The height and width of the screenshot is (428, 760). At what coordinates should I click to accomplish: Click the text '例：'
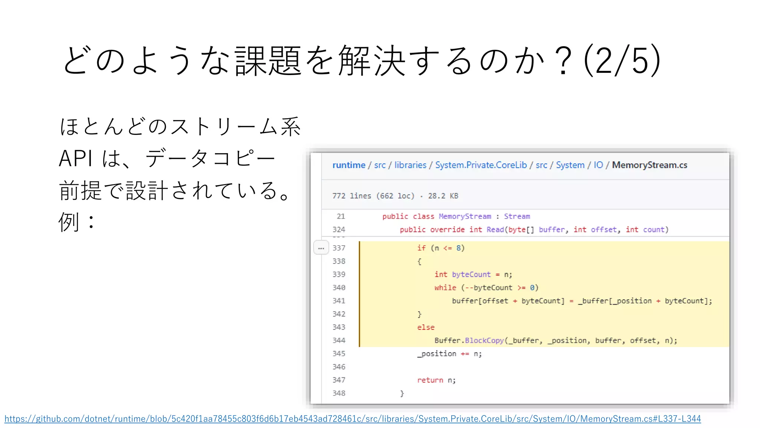(x=78, y=222)
